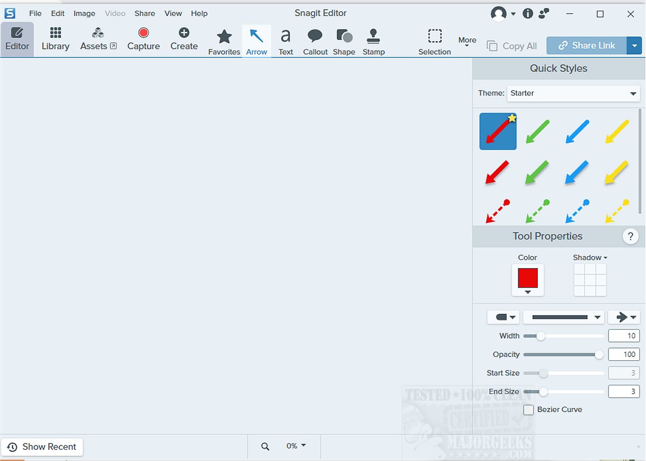Enable the Bezier Curve checkbox

coord(529,410)
